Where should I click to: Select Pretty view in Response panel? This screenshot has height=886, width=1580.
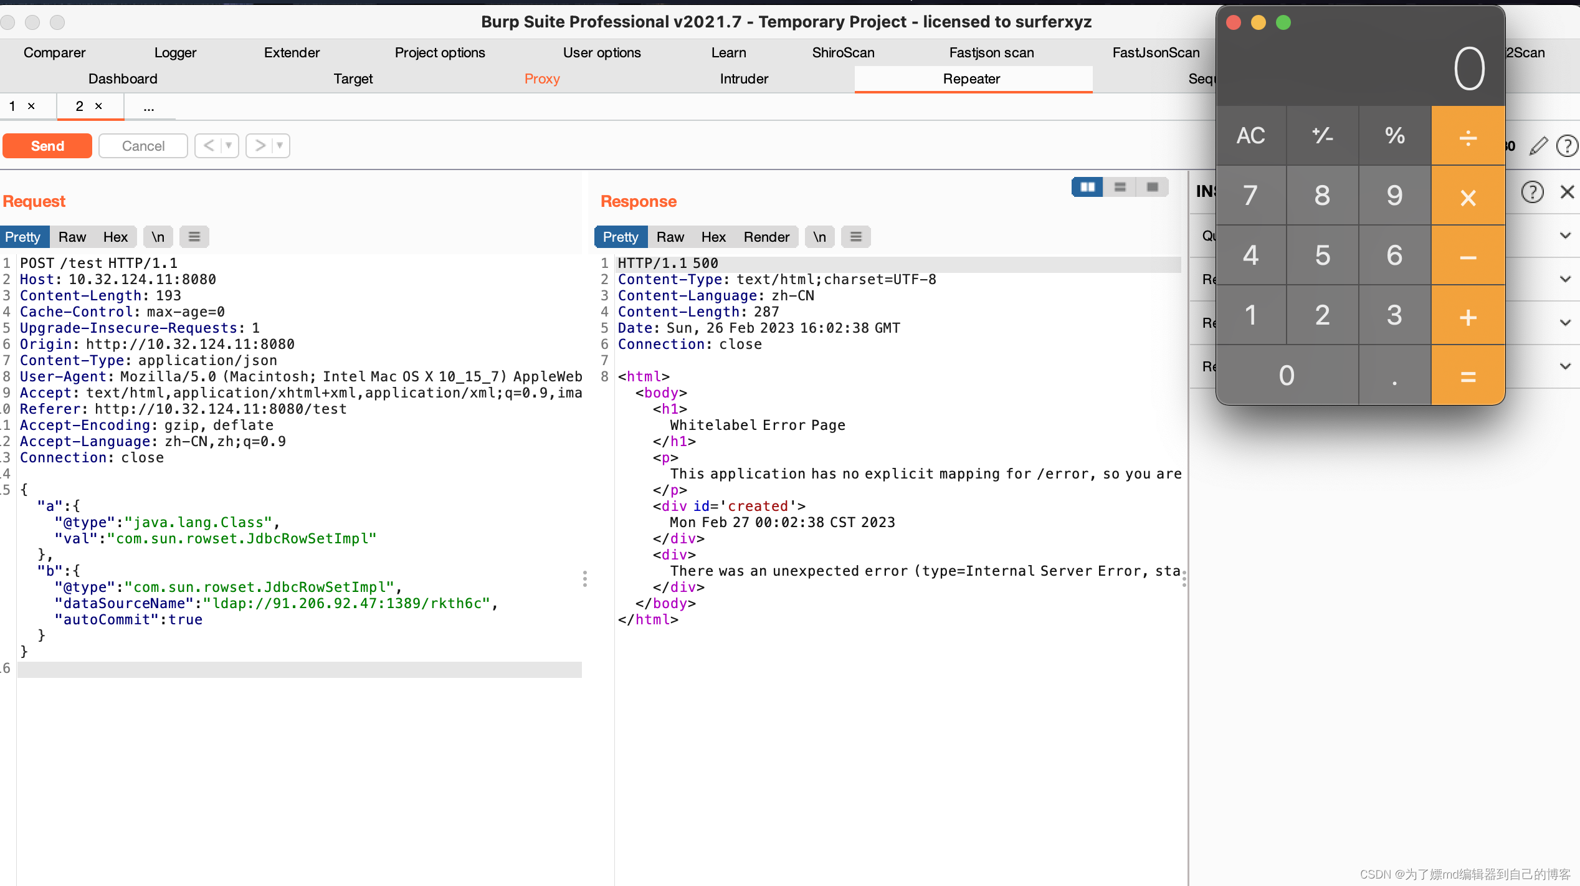tap(621, 237)
